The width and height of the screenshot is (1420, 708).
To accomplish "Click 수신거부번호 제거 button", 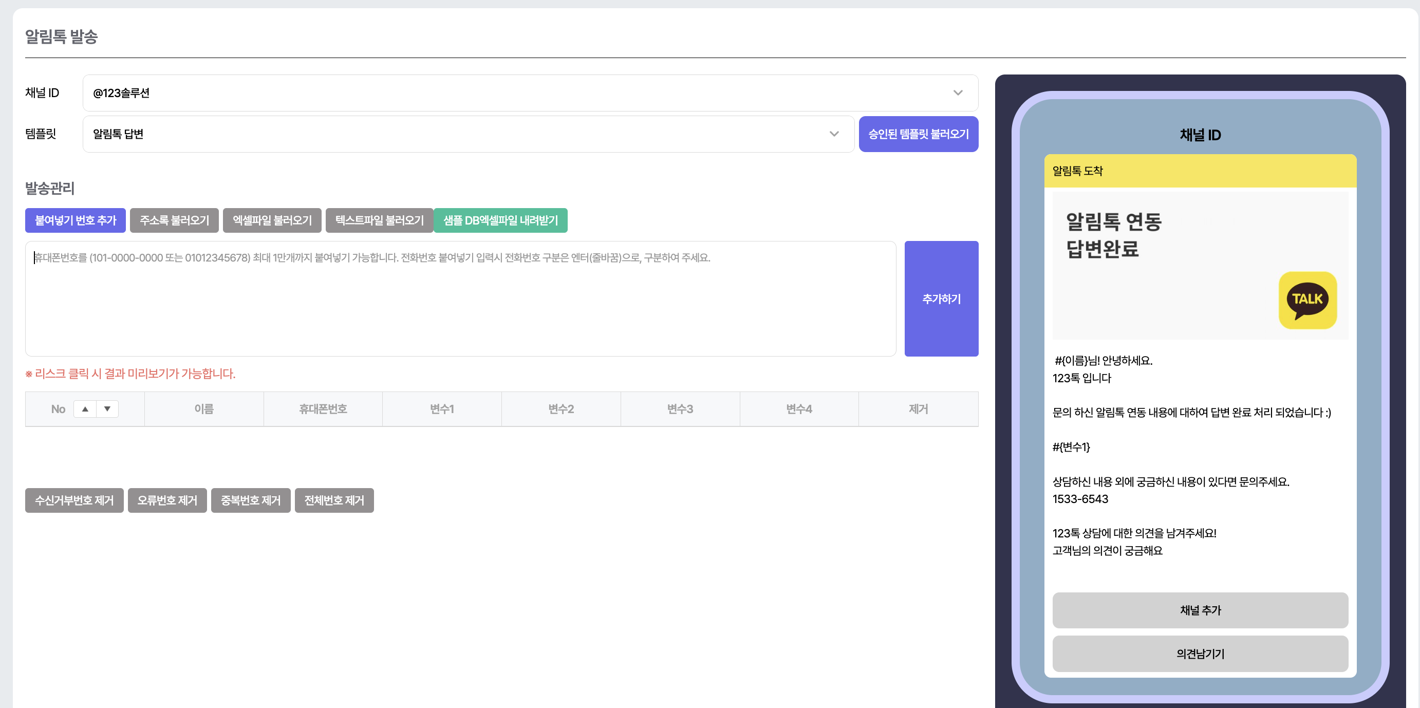I will (74, 500).
